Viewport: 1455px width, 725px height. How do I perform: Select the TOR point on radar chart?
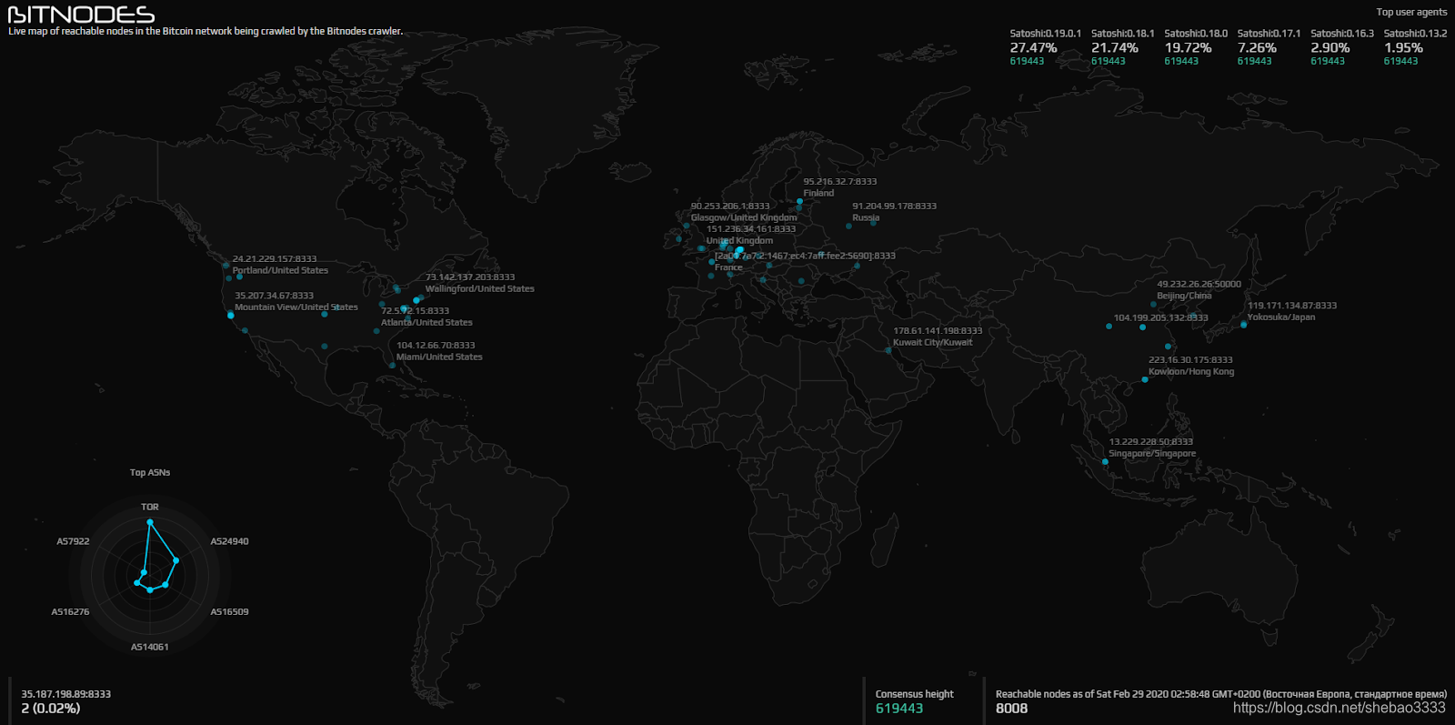(150, 522)
